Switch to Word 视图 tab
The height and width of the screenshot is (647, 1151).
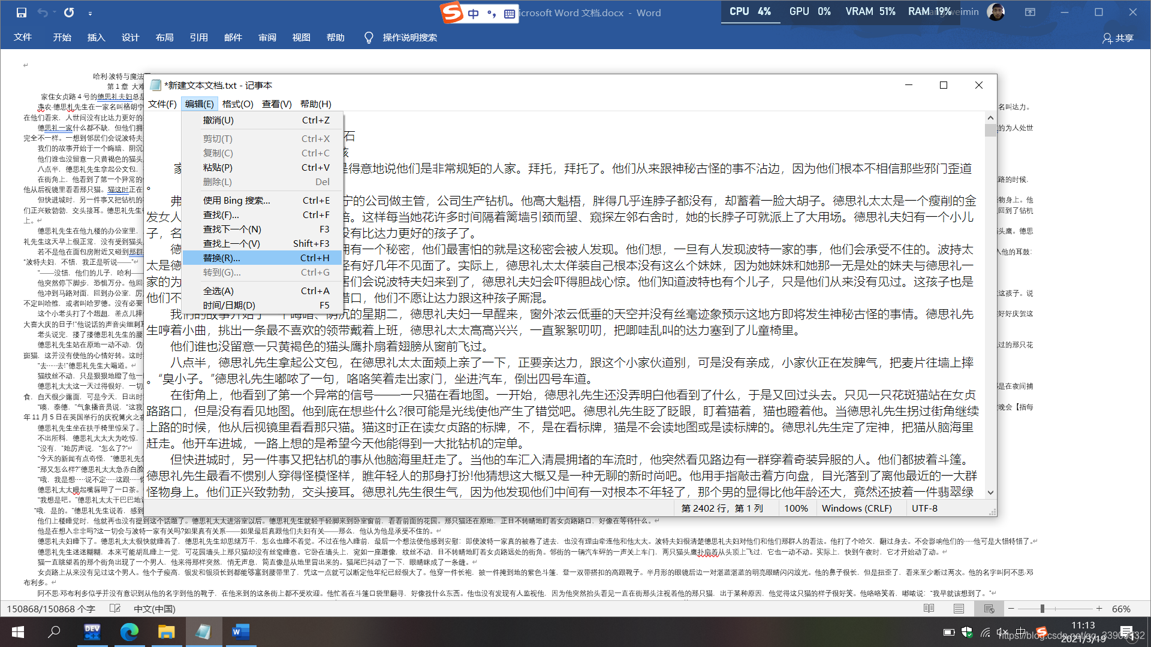[x=301, y=37]
